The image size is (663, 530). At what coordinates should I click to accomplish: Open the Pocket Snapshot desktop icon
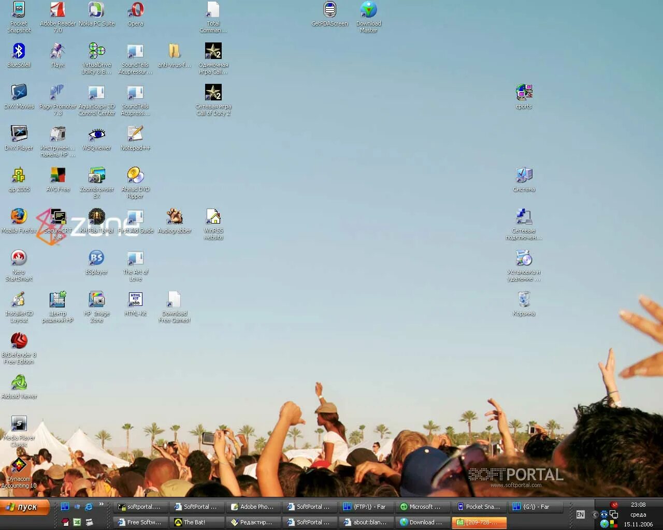19,17
